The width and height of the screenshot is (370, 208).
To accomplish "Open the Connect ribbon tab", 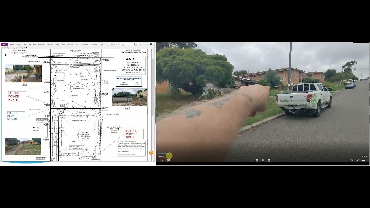I will [85, 44].
